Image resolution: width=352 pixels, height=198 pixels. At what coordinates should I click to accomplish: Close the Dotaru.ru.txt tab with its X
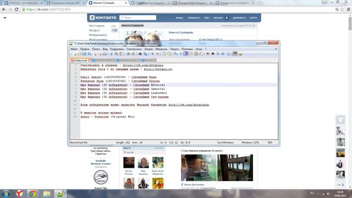89,60
